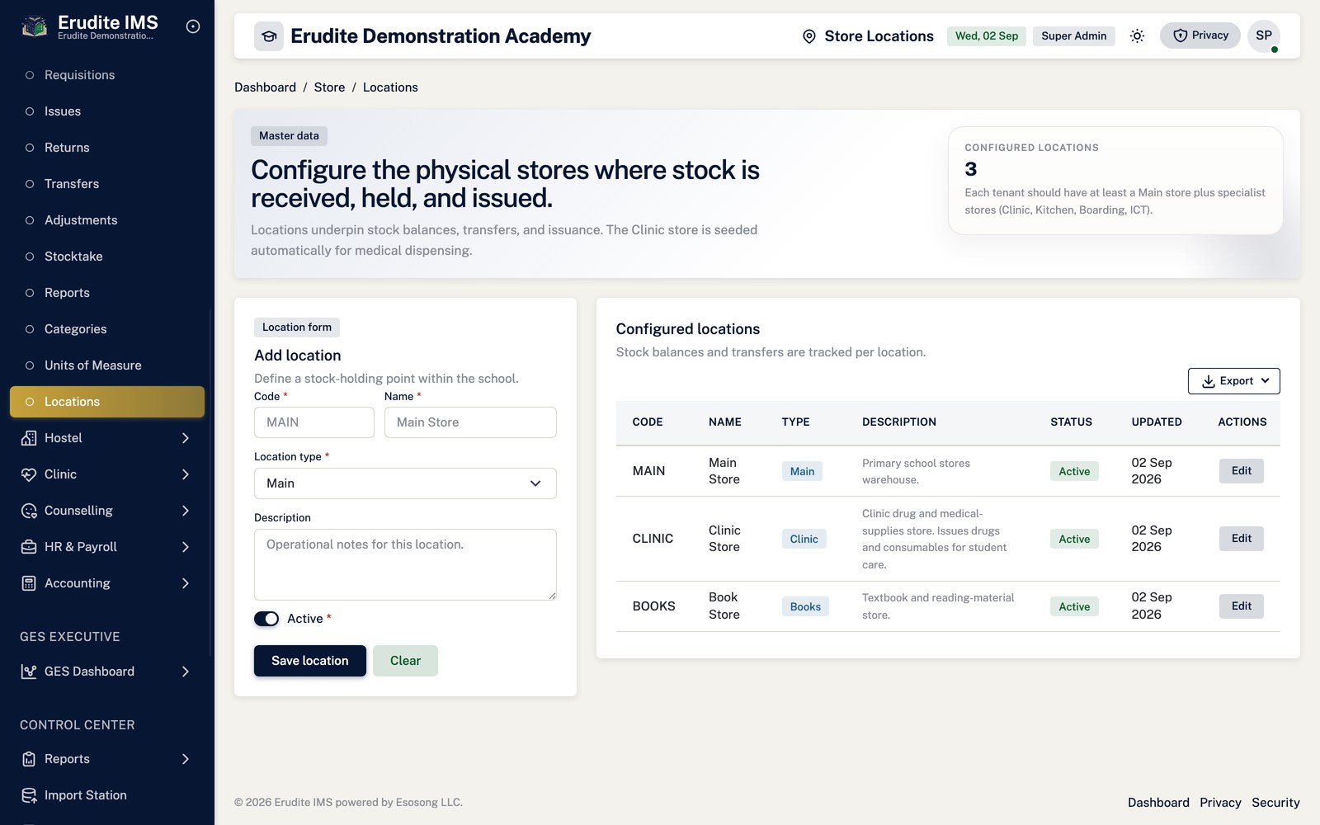Toggle light/dark theme sun icon
Image resolution: width=1320 pixels, height=825 pixels.
coord(1137,35)
